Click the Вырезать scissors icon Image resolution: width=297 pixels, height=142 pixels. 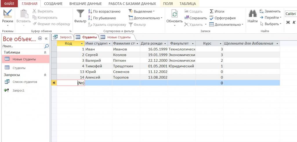coord(34,11)
